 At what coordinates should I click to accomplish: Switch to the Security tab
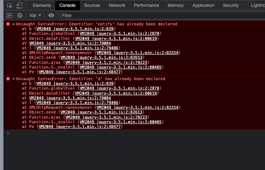point(231,5)
